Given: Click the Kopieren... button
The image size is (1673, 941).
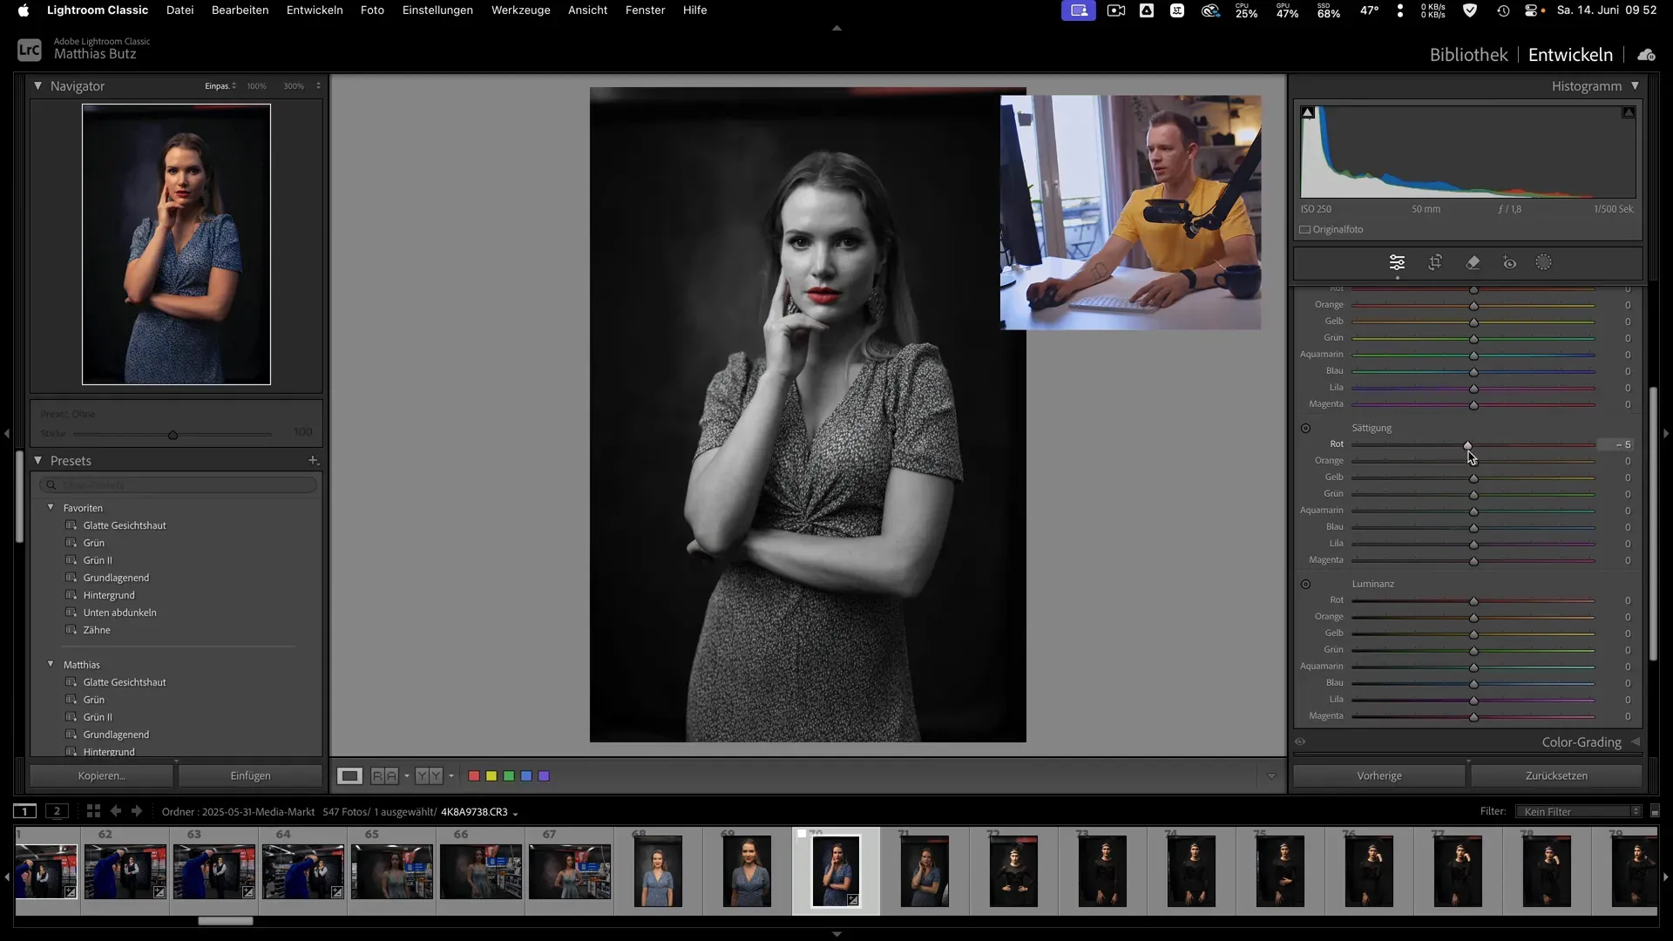Looking at the screenshot, I should click(102, 775).
